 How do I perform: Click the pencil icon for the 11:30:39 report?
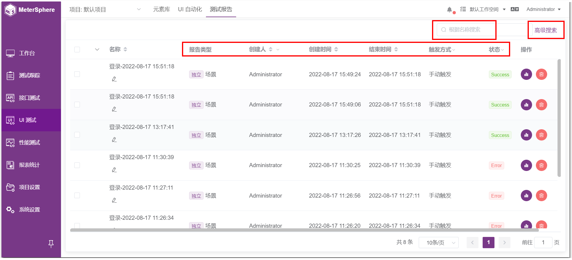coord(114,170)
